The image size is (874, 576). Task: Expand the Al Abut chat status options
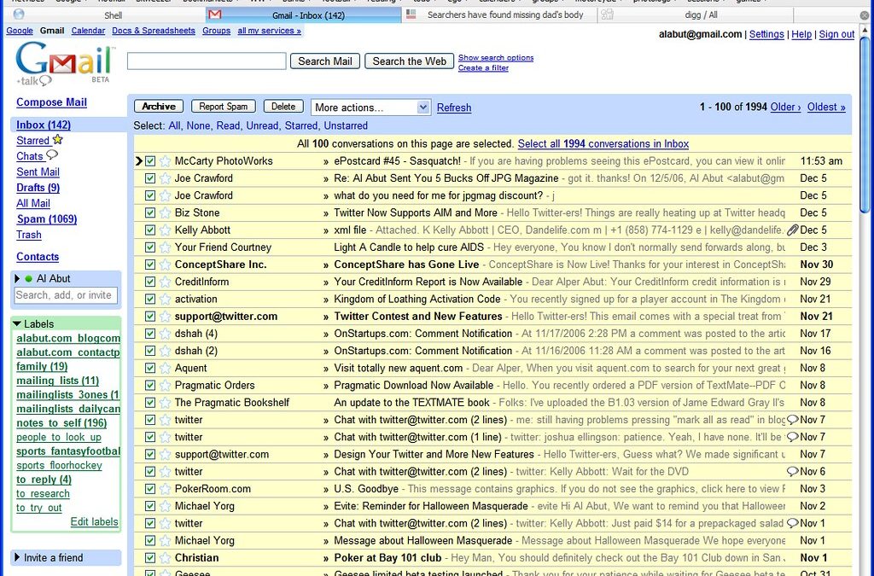coord(17,278)
